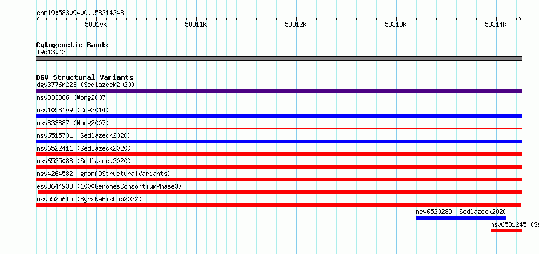Image resolution: width=539 pixels, height=254 pixels.
Task: Click the blue nsv6515731 variant bar
Action: pos(279,142)
